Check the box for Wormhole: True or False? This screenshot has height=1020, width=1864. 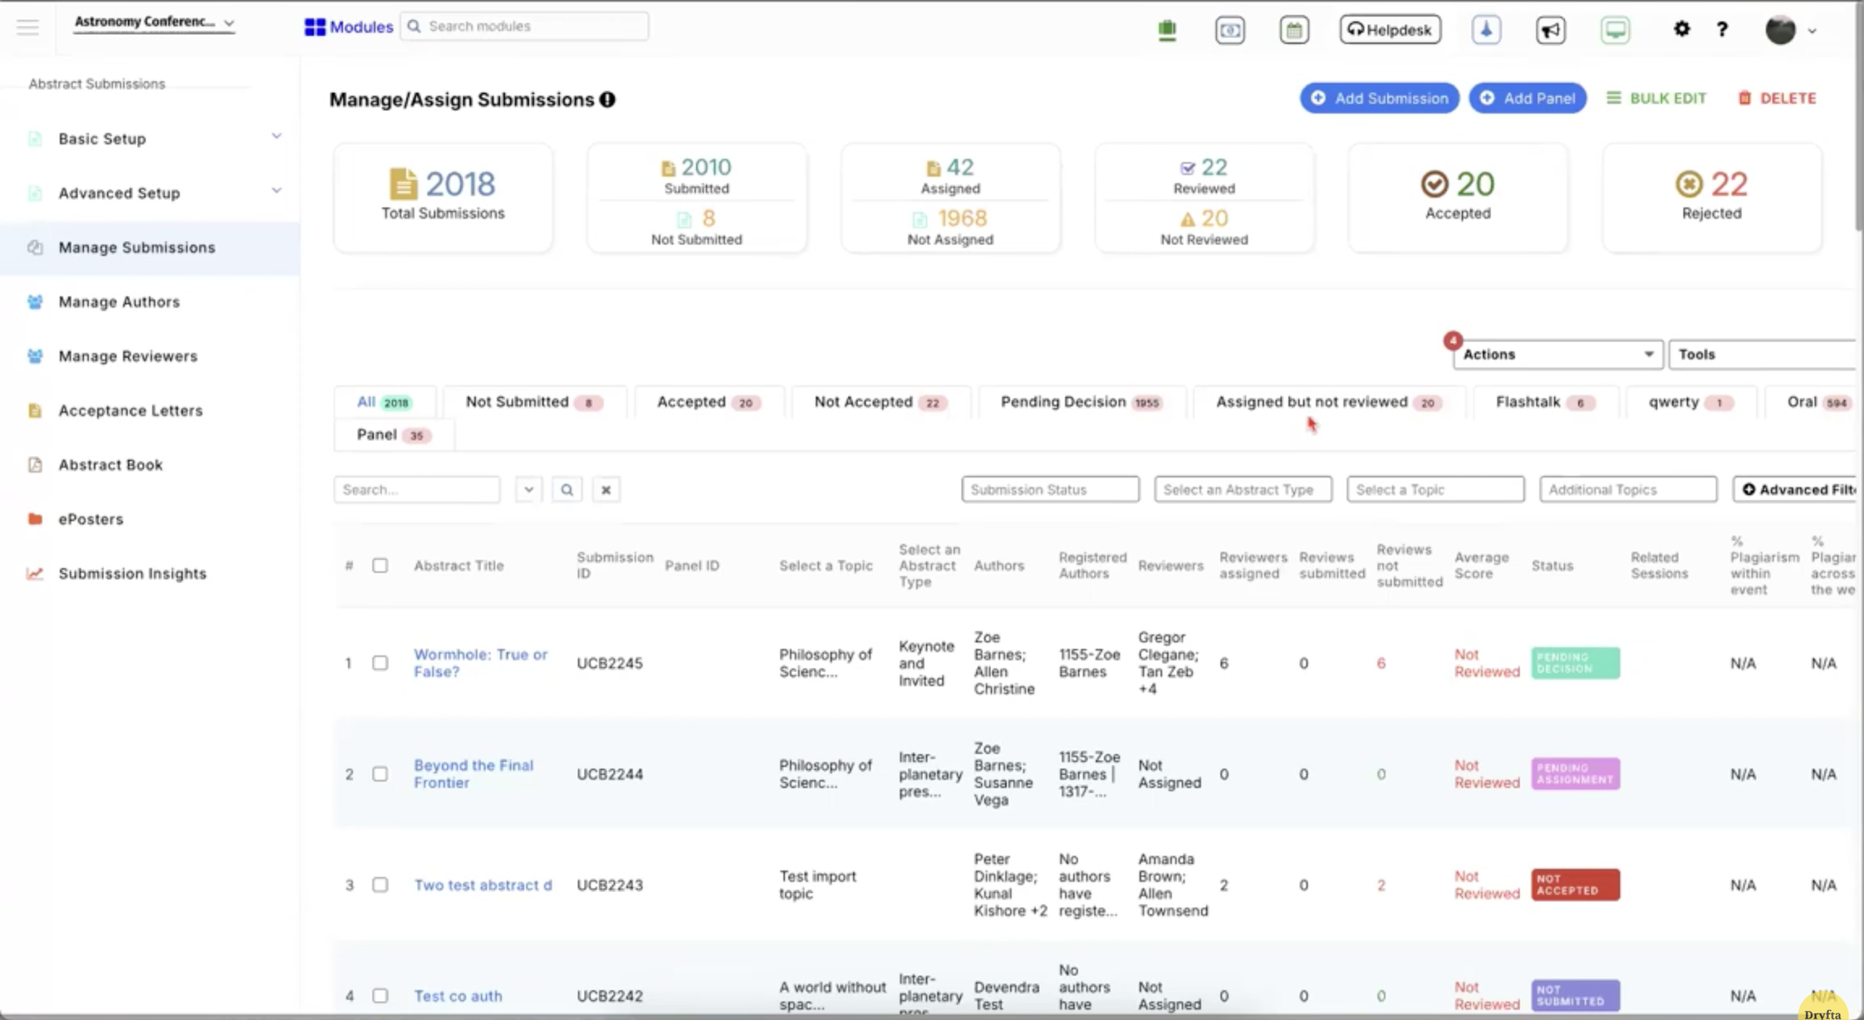pyautogui.click(x=380, y=663)
